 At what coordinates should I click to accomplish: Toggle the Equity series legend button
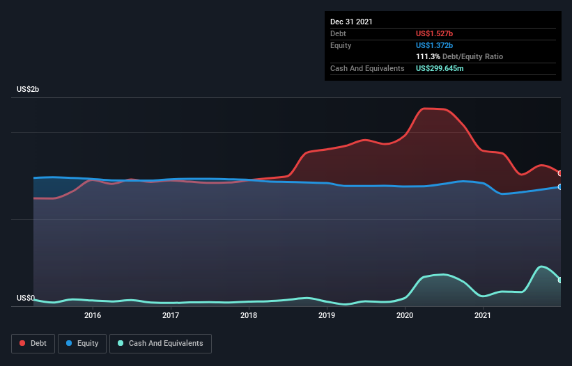(x=82, y=344)
